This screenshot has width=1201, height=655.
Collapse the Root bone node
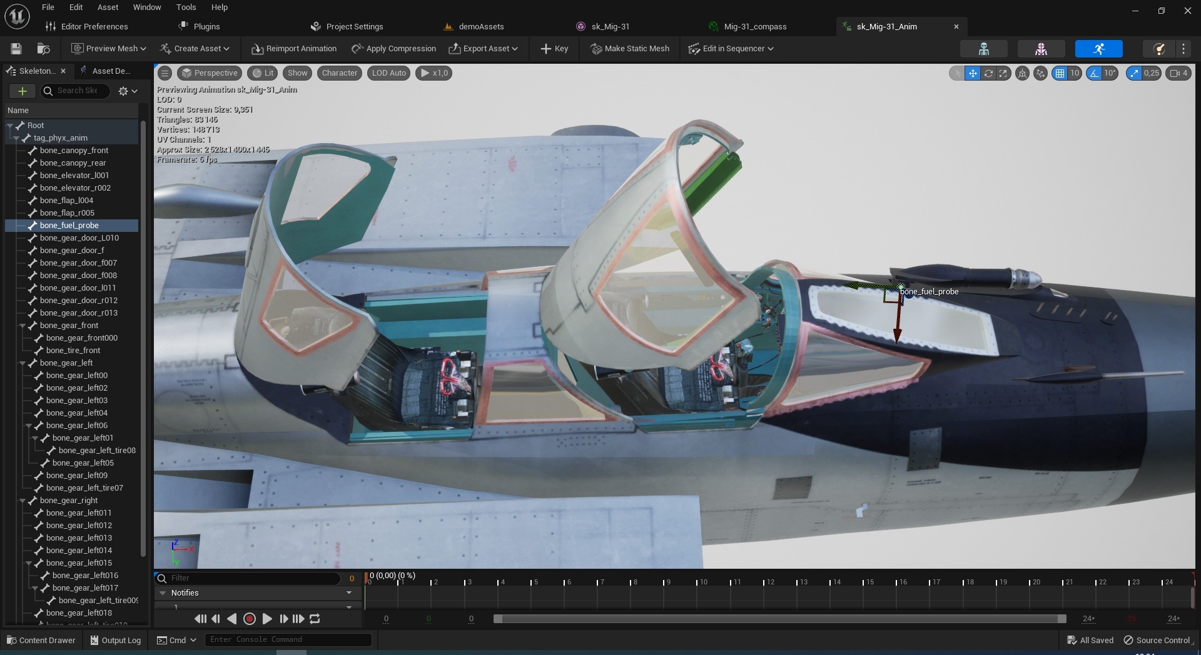point(10,126)
